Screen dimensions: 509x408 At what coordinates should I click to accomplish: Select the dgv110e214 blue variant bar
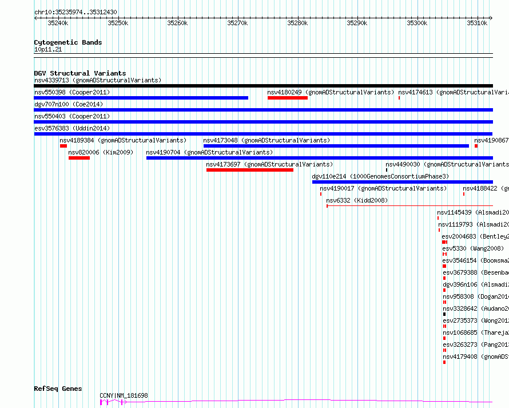[403, 182]
